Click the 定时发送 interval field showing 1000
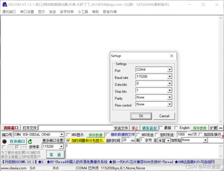 [182, 134]
